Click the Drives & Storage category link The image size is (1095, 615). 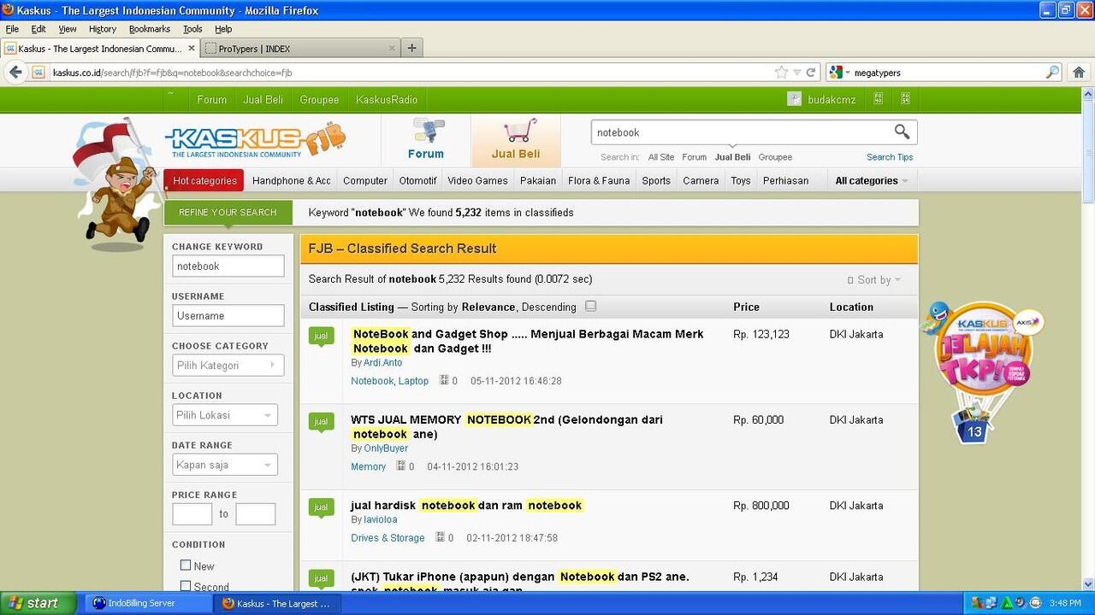click(x=388, y=538)
